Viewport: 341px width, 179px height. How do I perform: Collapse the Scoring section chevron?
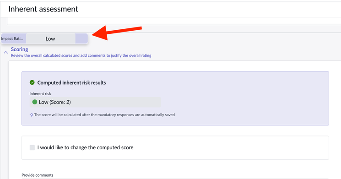tap(6, 52)
